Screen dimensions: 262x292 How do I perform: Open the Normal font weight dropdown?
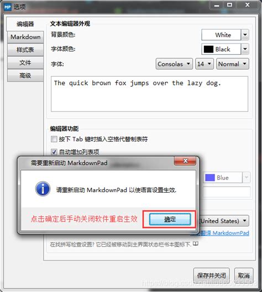tap(233, 64)
